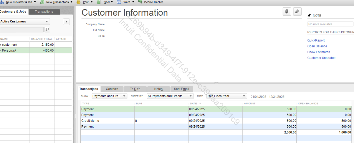354x143 pixels.
Task: Open the New Customer & Job dropdown arrow
Action: point(35,2)
